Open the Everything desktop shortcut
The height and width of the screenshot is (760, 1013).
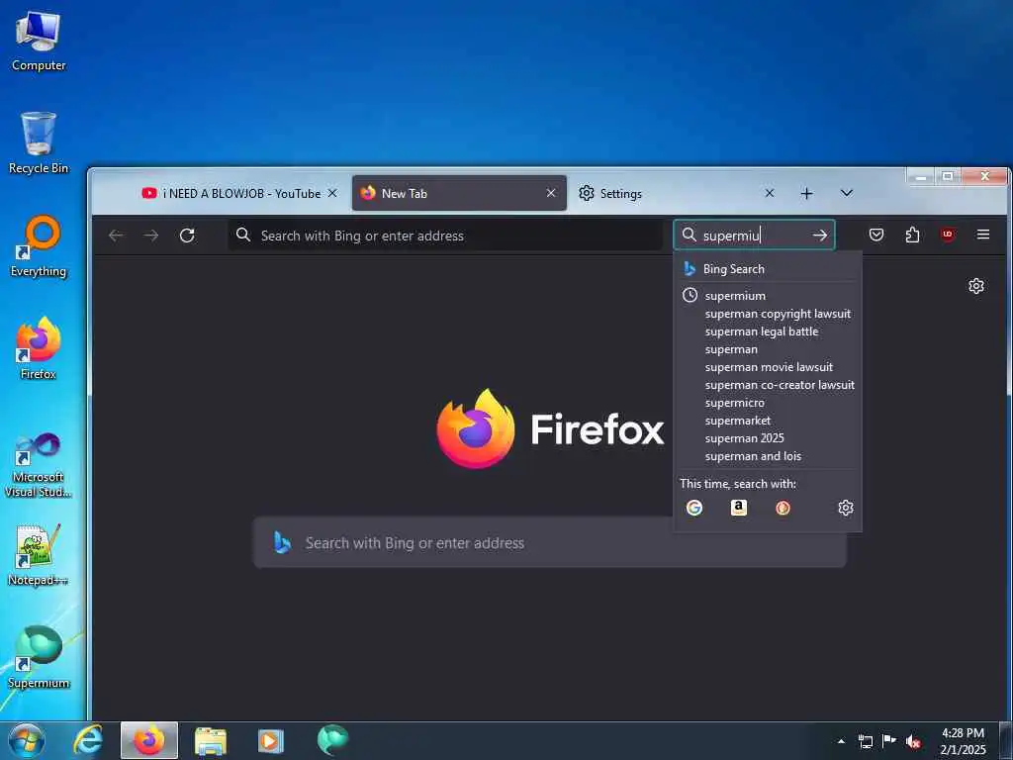(x=39, y=246)
